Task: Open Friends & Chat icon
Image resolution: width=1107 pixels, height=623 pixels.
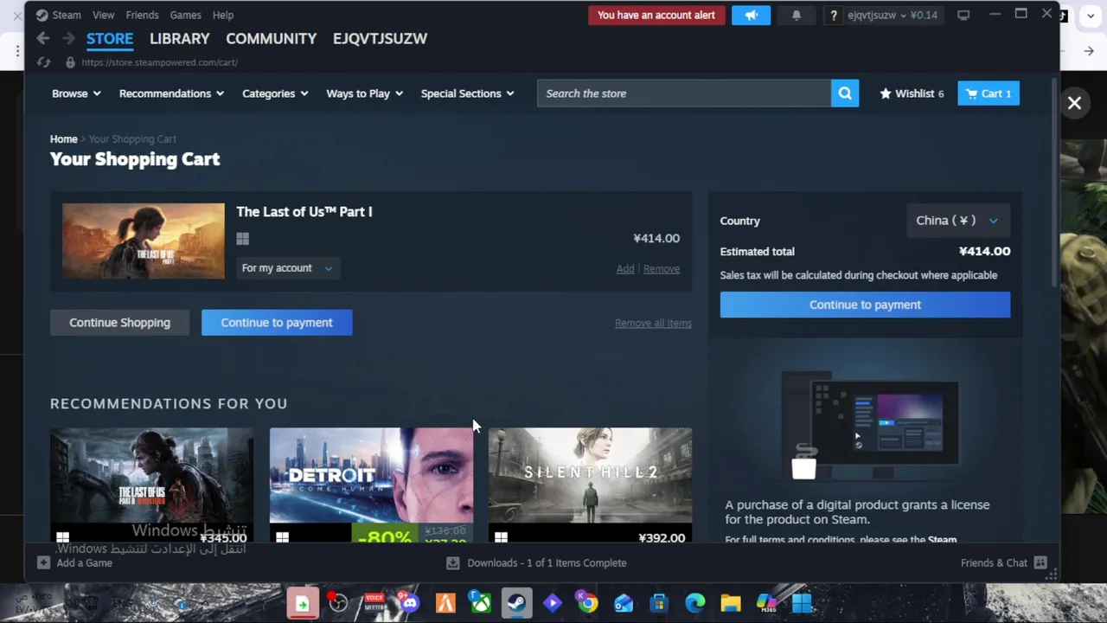Action: pos(1040,562)
